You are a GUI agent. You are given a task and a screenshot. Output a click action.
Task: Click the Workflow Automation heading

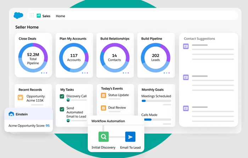(108, 121)
